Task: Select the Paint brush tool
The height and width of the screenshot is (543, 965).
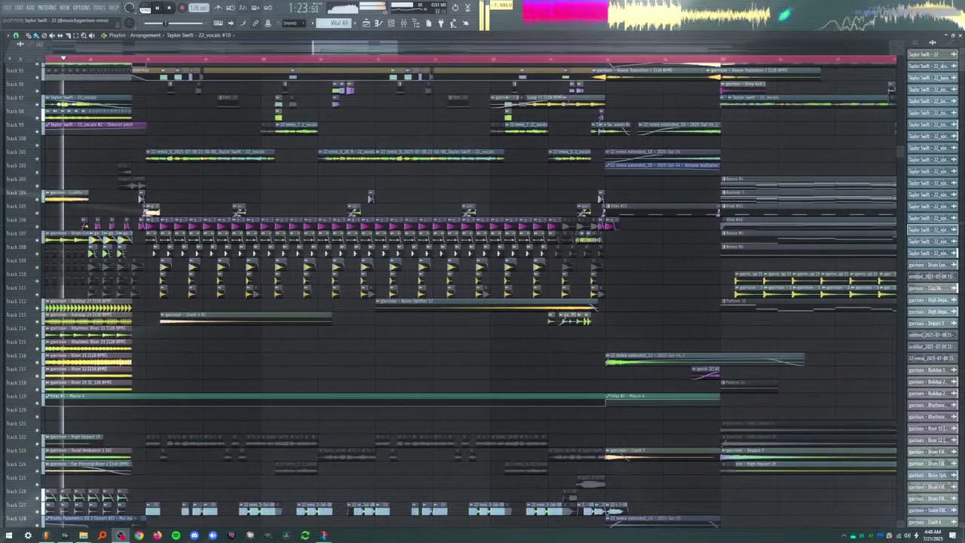Action: pyautogui.click(x=35, y=35)
